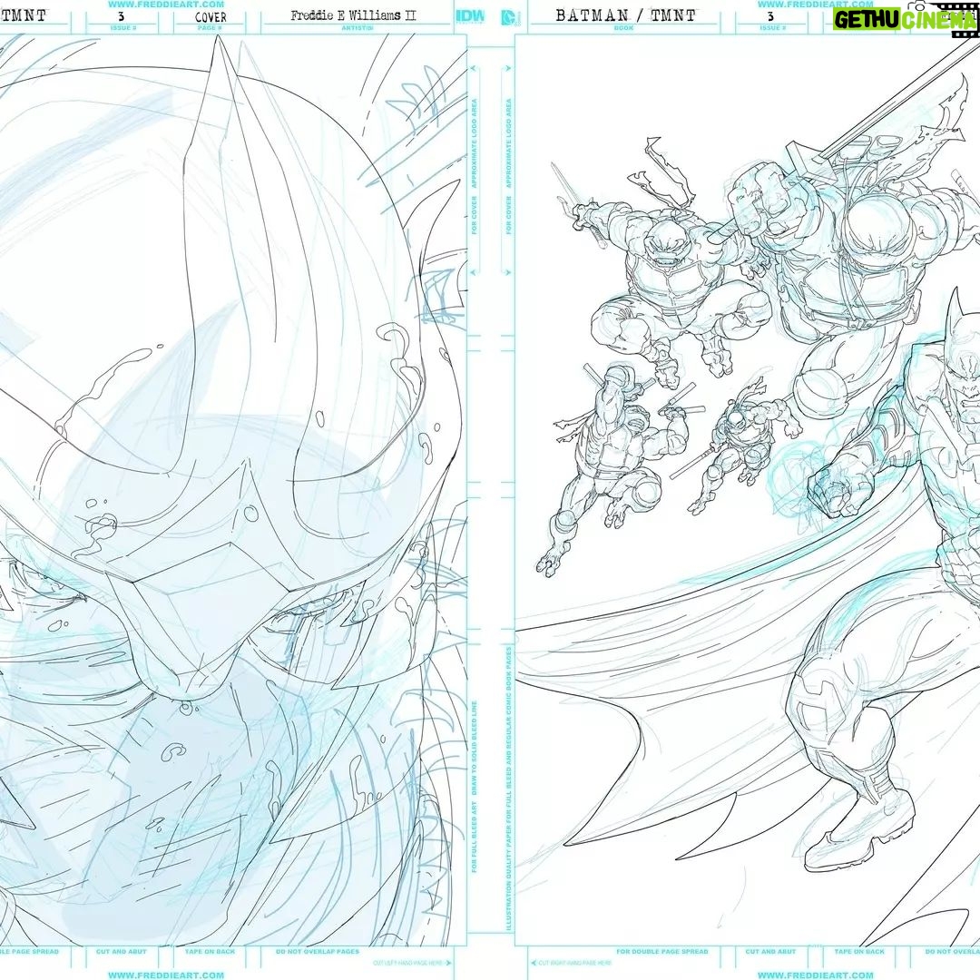
Task: Click the artist name Freddie E Williams II
Action: point(353,15)
